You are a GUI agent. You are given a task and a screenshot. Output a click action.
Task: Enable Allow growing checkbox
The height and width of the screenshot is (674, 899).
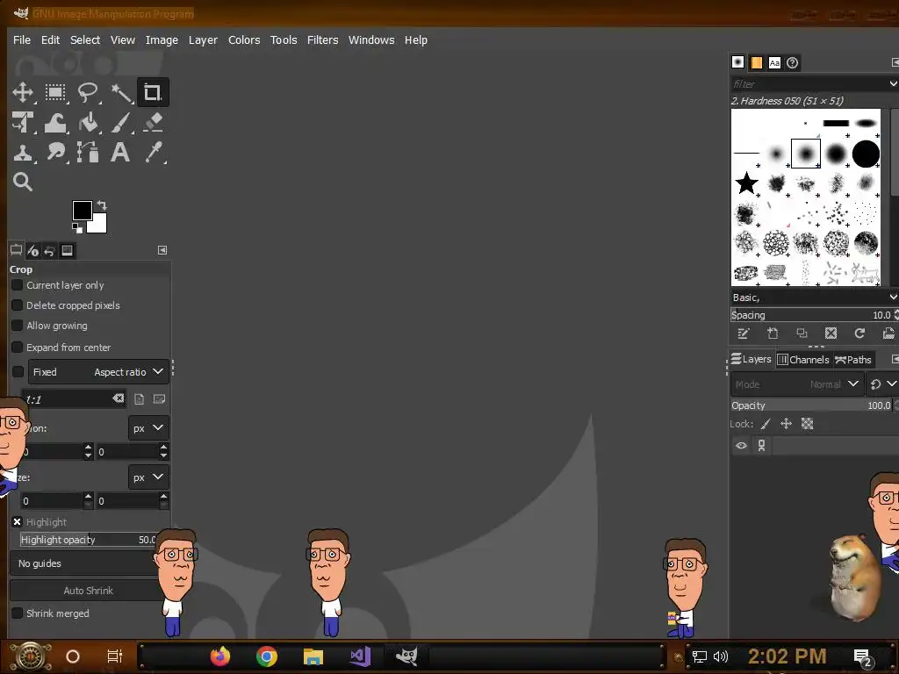(18, 325)
